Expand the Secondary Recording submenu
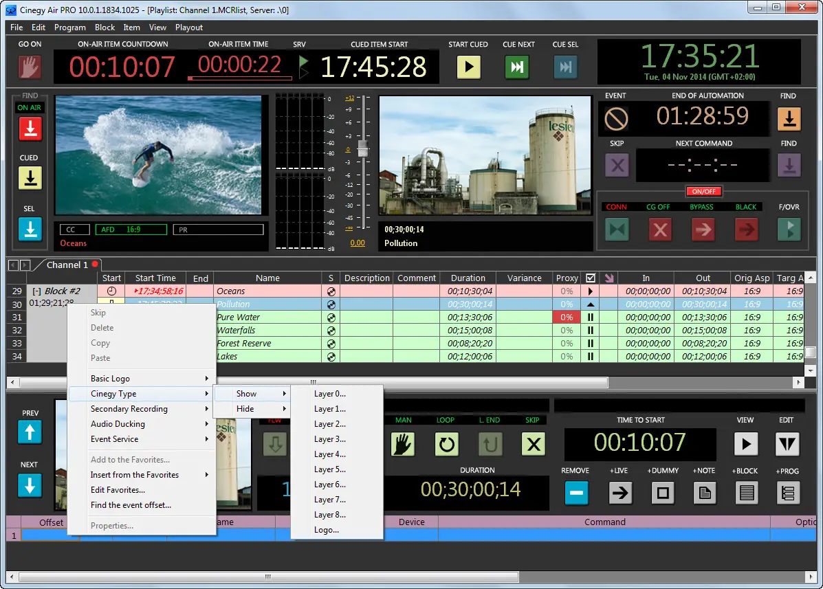 click(130, 408)
